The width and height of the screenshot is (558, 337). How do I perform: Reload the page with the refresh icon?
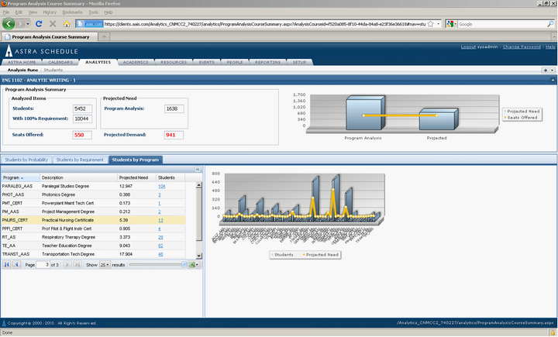(x=39, y=24)
